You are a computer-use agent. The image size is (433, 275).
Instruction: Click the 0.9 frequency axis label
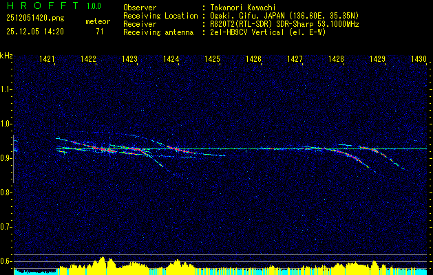pos(6,158)
